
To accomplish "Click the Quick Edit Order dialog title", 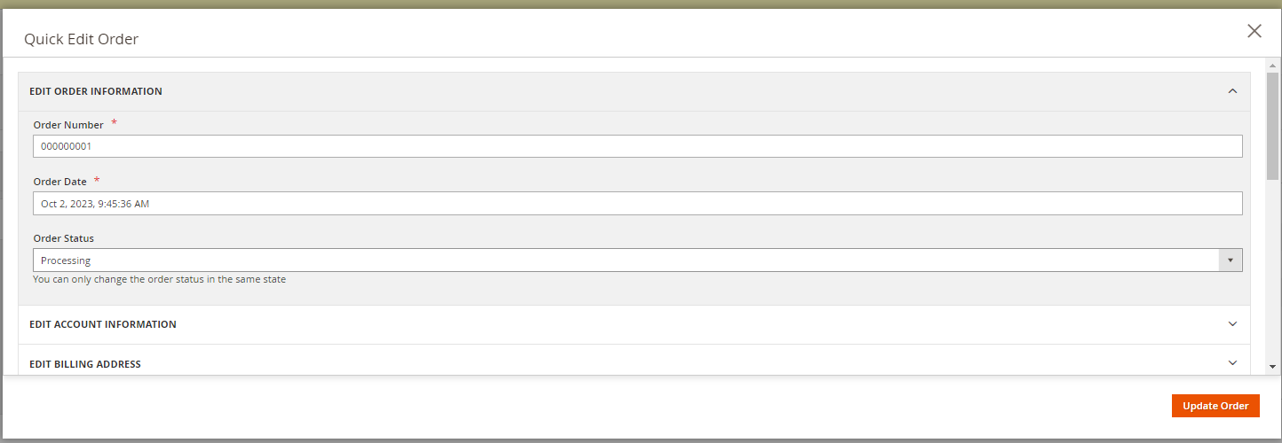I will tap(81, 39).
